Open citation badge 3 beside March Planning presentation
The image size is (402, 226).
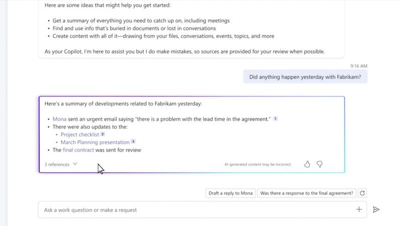tap(133, 142)
